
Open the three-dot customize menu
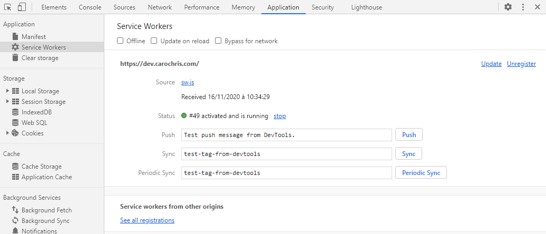[x=523, y=7]
